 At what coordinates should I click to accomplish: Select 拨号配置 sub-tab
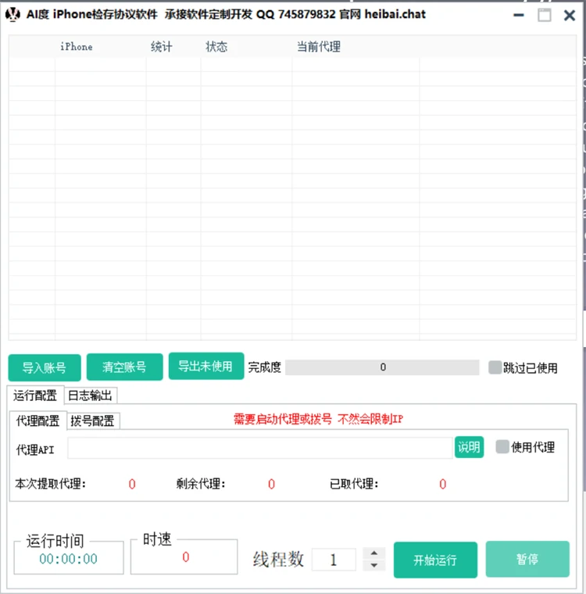pyautogui.click(x=93, y=420)
